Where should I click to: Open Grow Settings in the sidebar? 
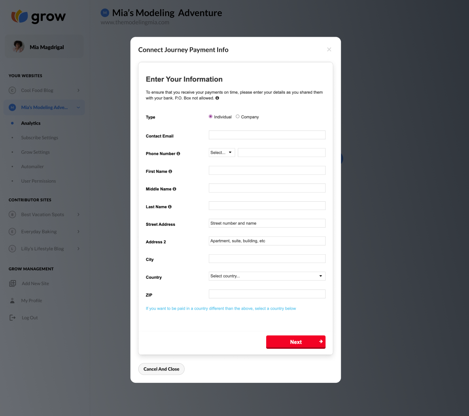click(35, 152)
